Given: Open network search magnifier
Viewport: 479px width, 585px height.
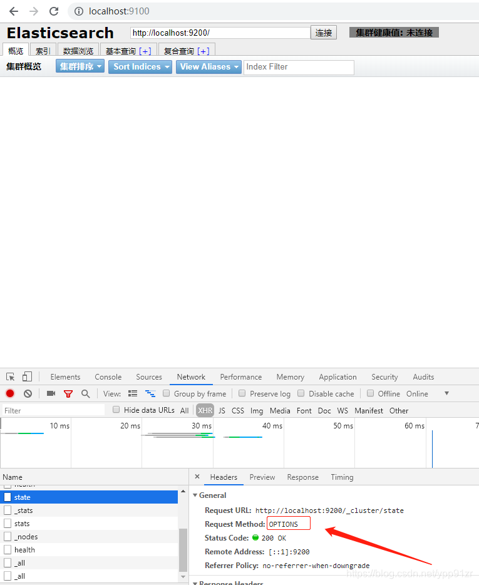Looking at the screenshot, I should point(85,394).
